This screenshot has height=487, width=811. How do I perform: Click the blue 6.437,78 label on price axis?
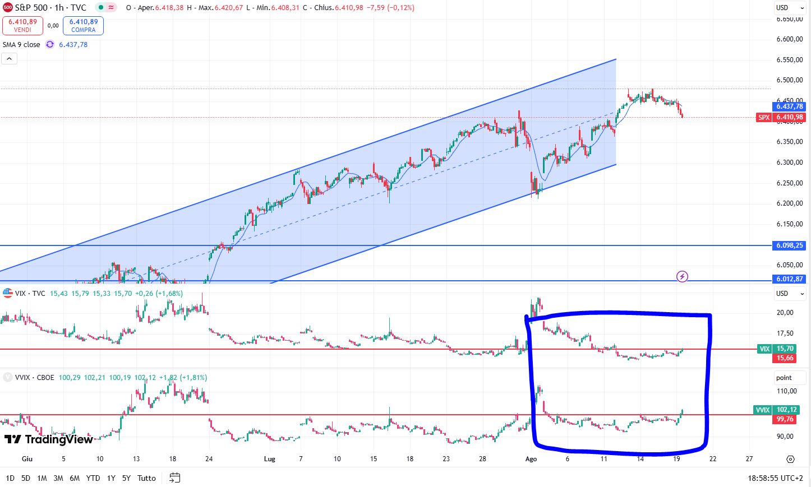pos(789,106)
